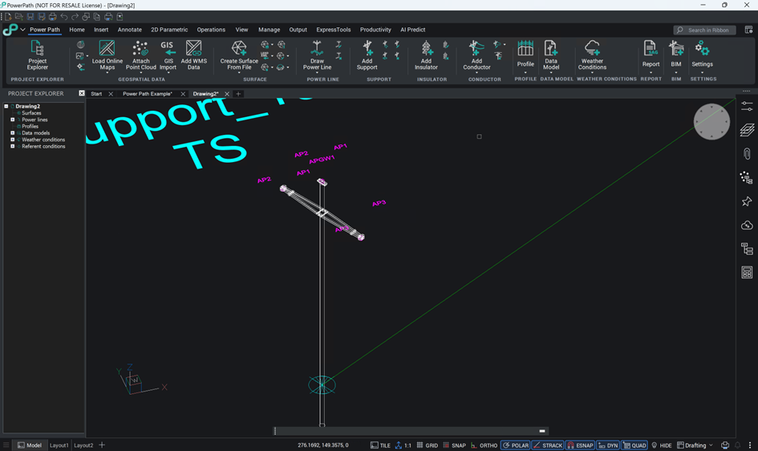Viewport: 758px width, 451px height.
Task: Open the Weather Conditions tool
Action: (592, 55)
